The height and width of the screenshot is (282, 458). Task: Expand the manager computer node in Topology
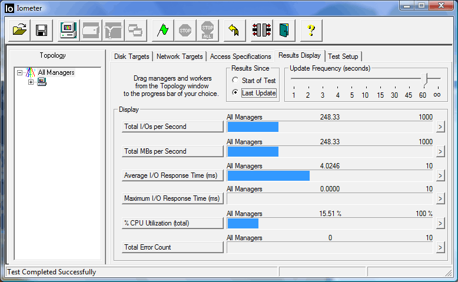pos(31,82)
